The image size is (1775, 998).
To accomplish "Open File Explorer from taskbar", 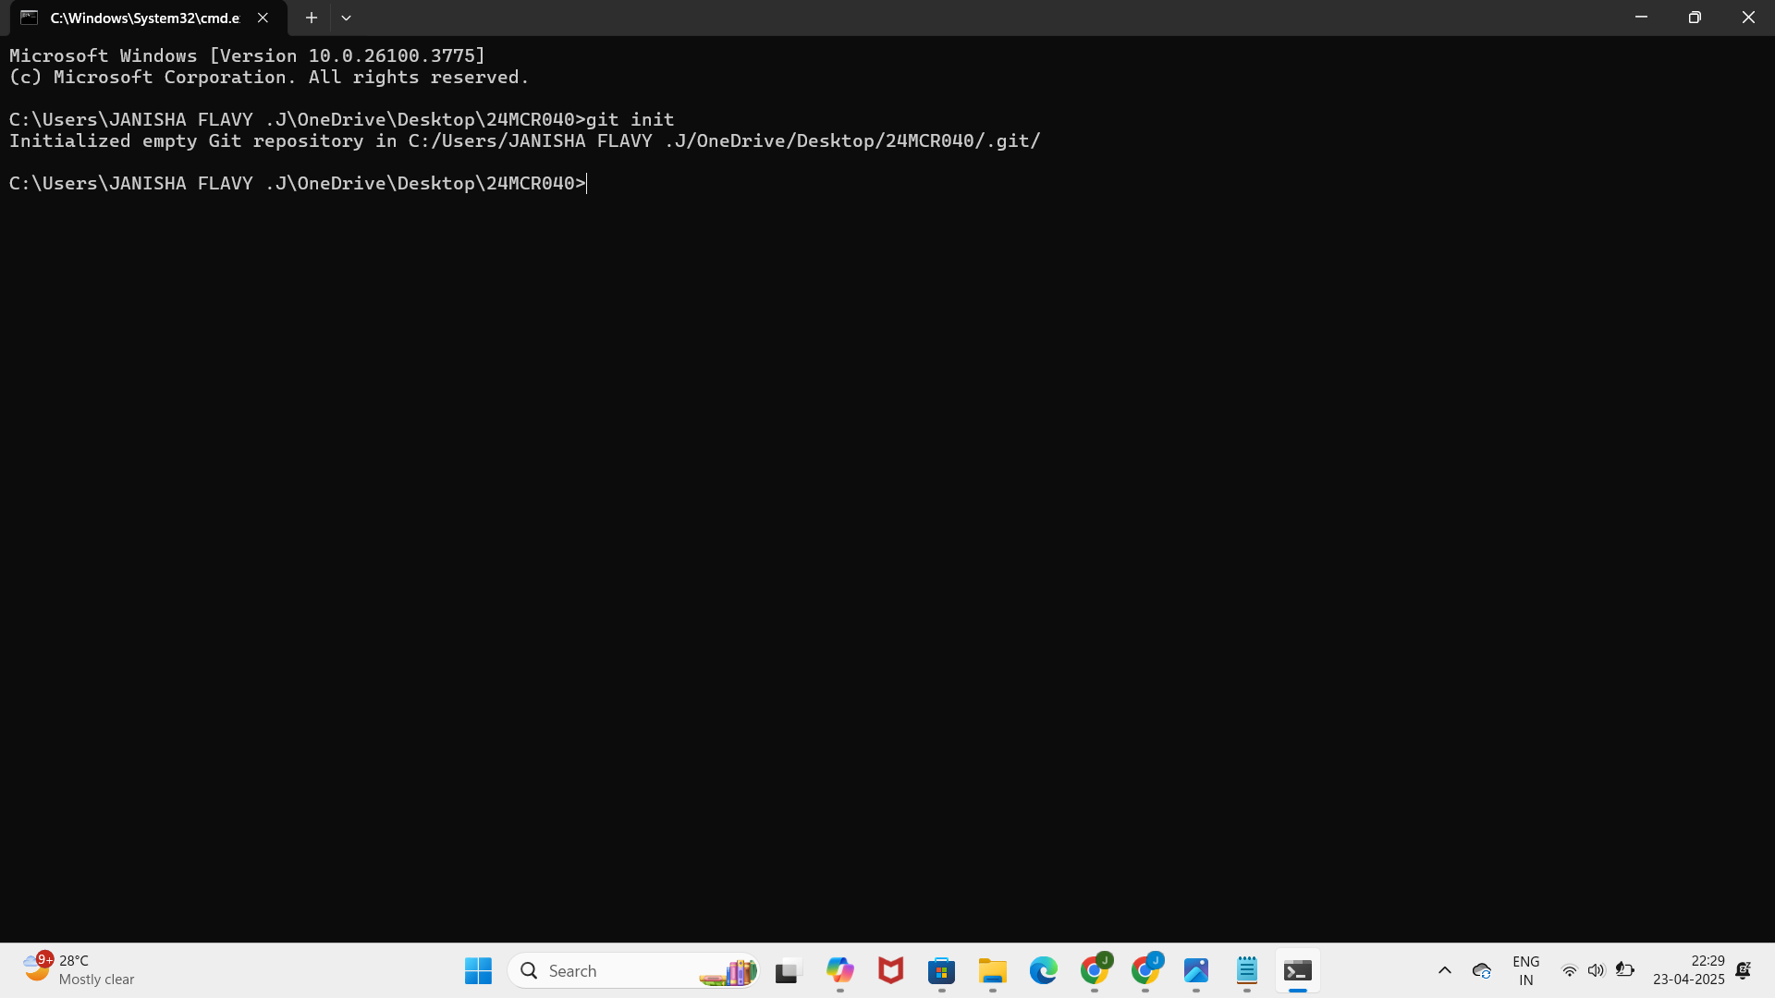I will 992,970.
